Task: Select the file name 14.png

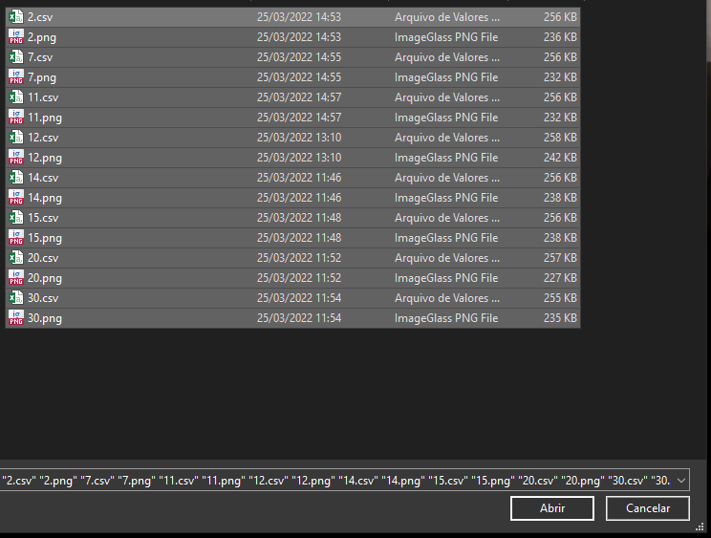Action: point(45,198)
